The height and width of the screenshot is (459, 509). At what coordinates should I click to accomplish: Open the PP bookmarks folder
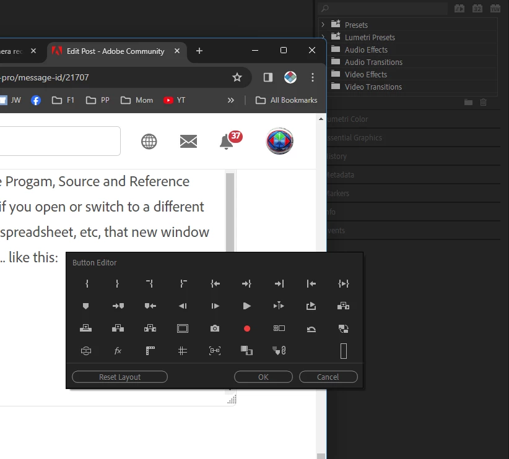coord(98,100)
